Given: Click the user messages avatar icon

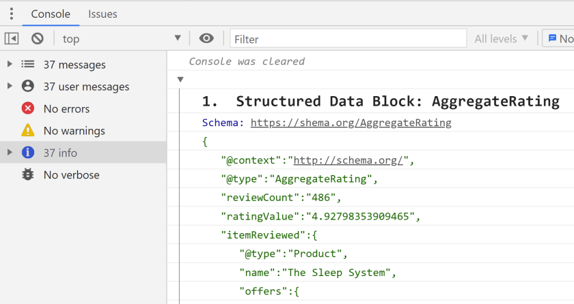Looking at the screenshot, I should (x=28, y=87).
